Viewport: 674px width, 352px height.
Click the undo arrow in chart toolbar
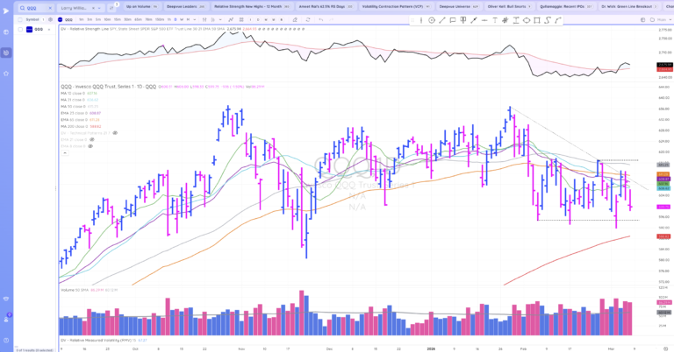pos(320,20)
